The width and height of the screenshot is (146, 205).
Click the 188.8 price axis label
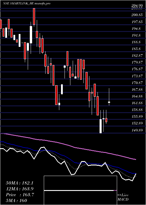pyautogui.click(x=136, y=42)
